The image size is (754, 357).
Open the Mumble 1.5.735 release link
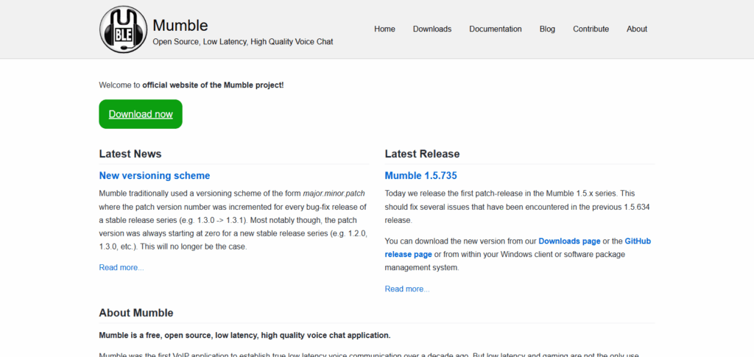(420, 175)
